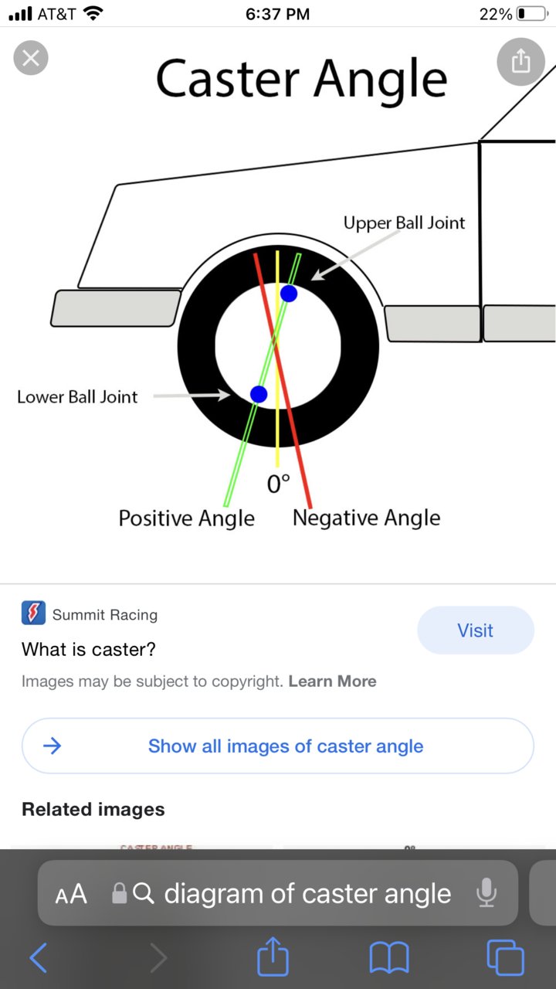Open Safari share sheet from bottom toolbar

(x=273, y=959)
